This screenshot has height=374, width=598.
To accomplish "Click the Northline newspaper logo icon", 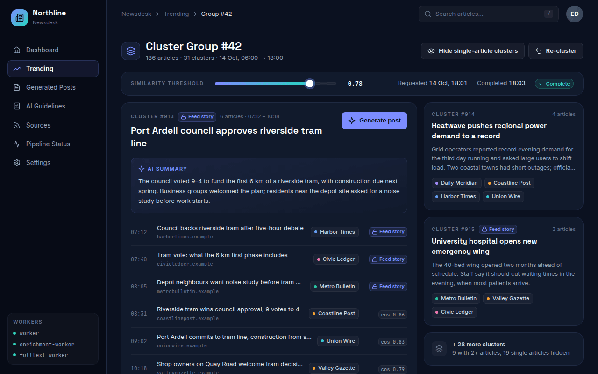I will point(20,18).
